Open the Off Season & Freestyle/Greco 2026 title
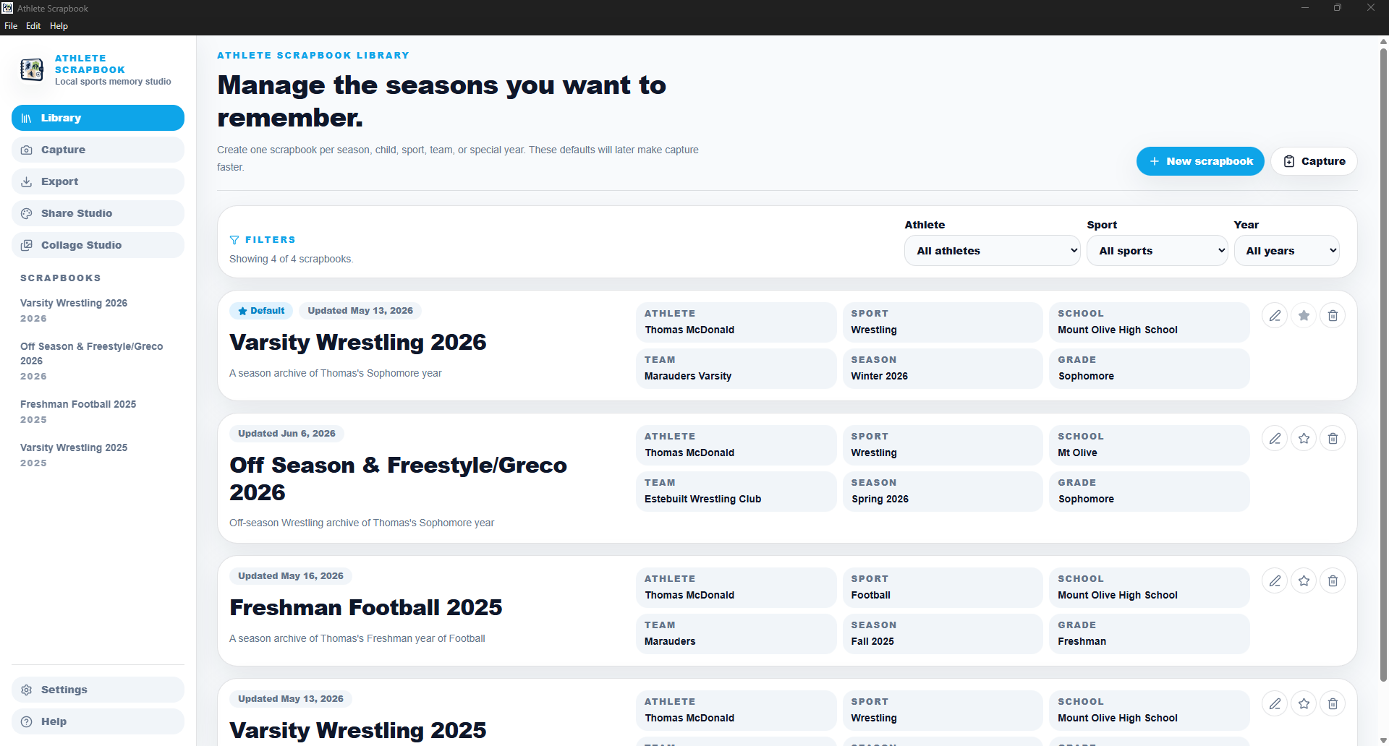Viewport: 1389px width, 746px height. pyautogui.click(x=399, y=479)
